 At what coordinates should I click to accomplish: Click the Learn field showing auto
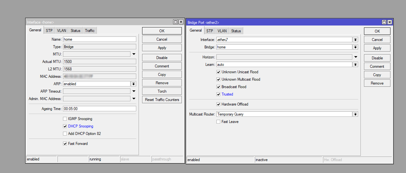284,65
